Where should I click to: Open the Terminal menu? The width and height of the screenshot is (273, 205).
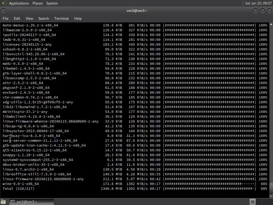click(x=62, y=18)
